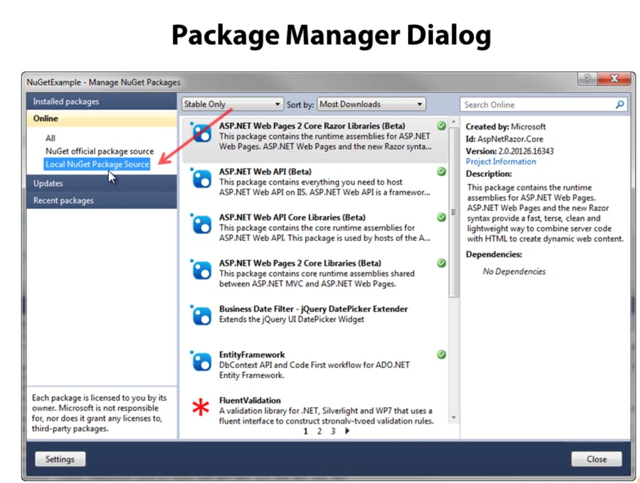Open the Project Information link

(501, 162)
